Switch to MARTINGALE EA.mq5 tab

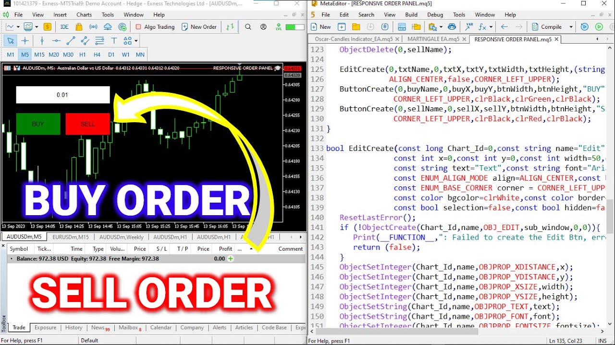[433, 39]
